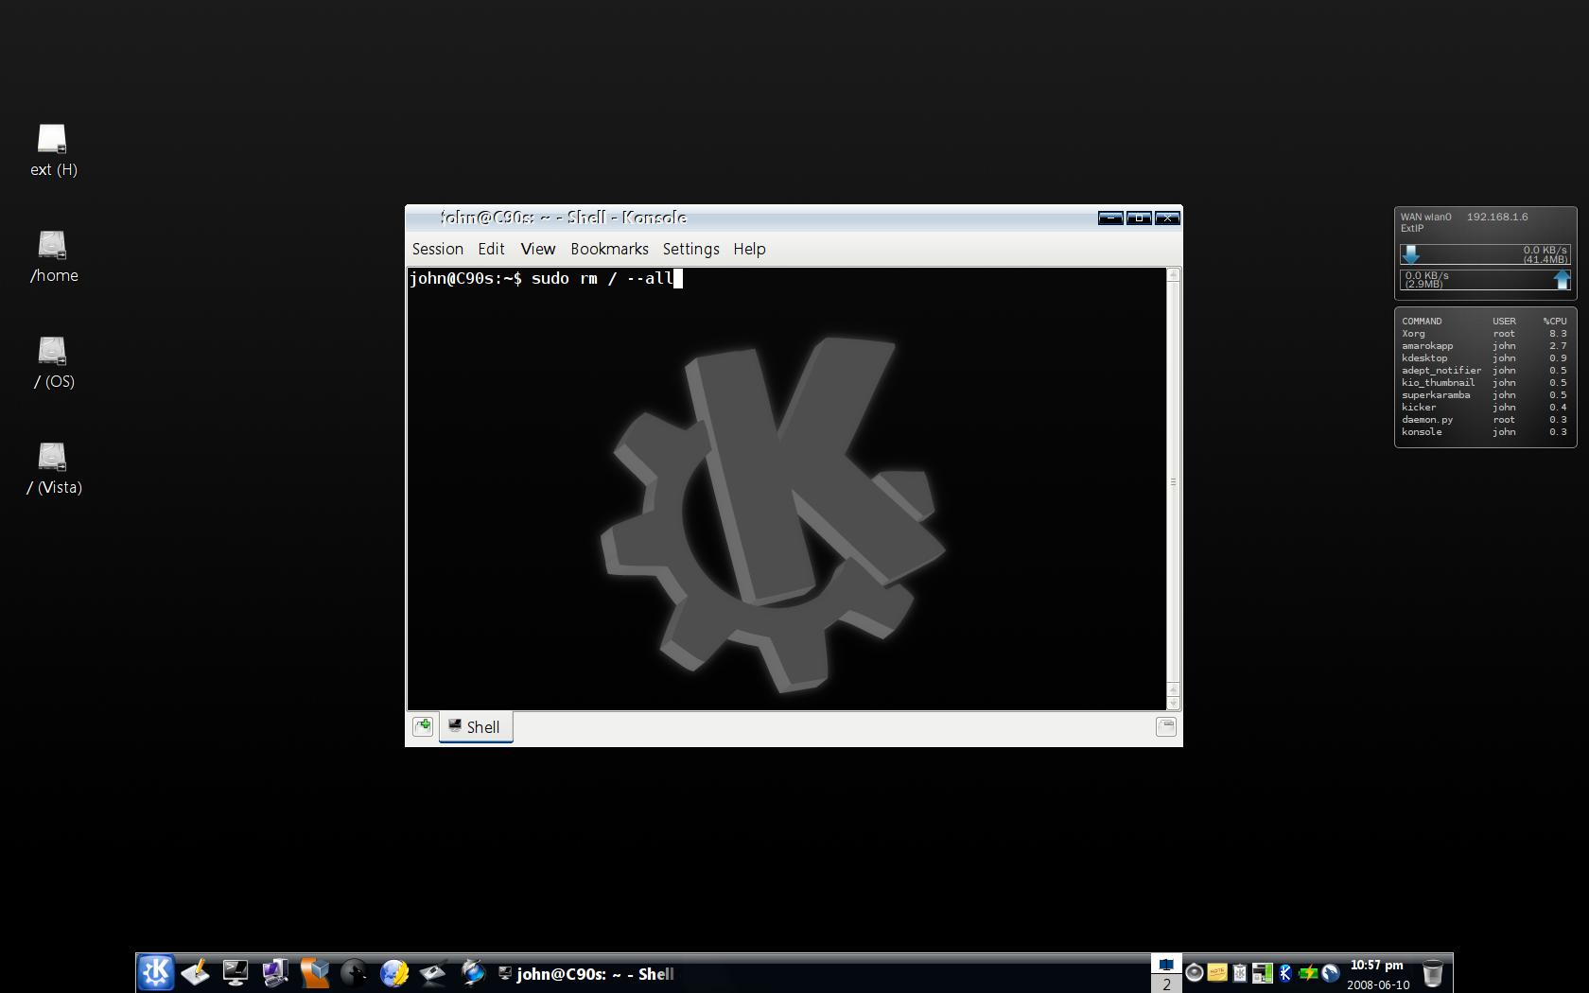Click the USER column header in process monitor

tap(1504, 322)
